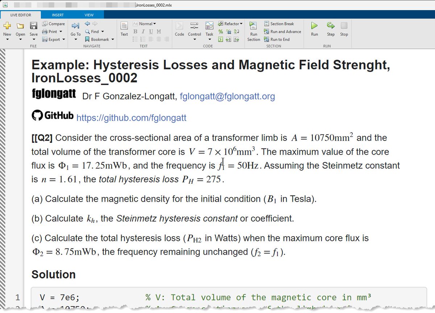
Task: Expand the New dropdown arrow
Action: pos(7,39)
